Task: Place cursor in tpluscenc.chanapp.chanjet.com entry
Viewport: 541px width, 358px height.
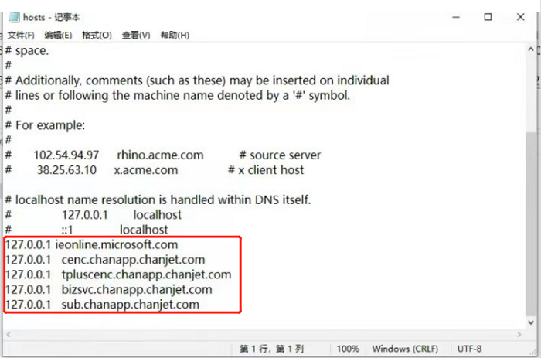Action: (x=146, y=274)
